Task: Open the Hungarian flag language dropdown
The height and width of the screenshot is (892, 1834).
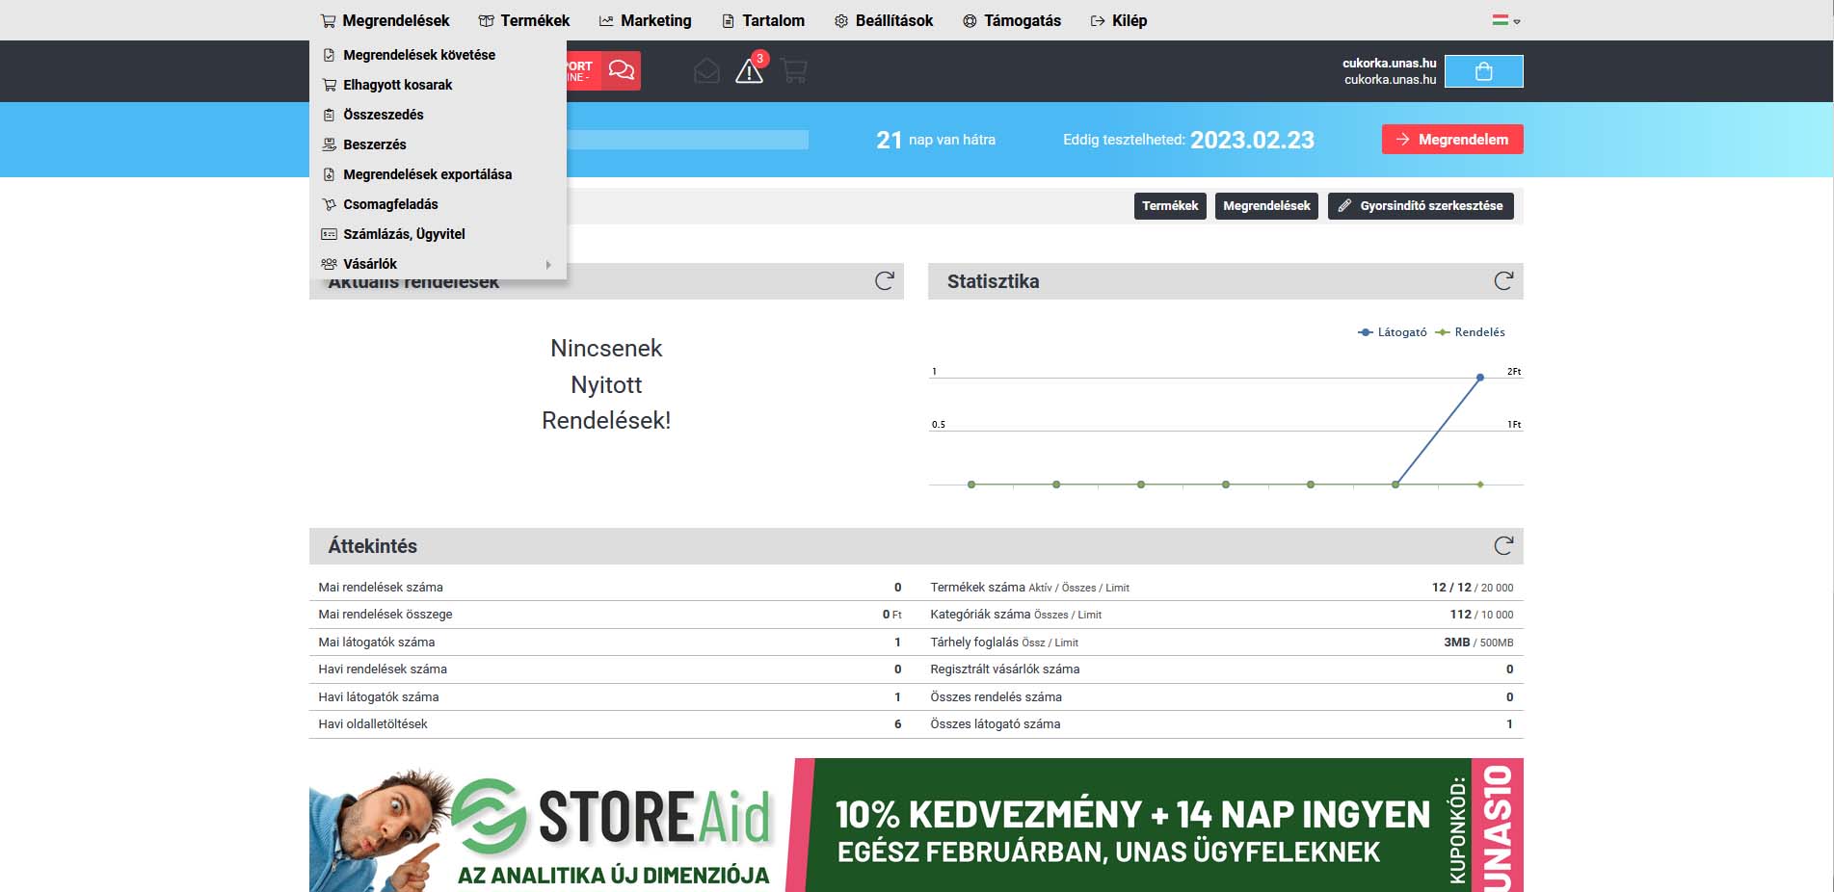Action: [1505, 20]
